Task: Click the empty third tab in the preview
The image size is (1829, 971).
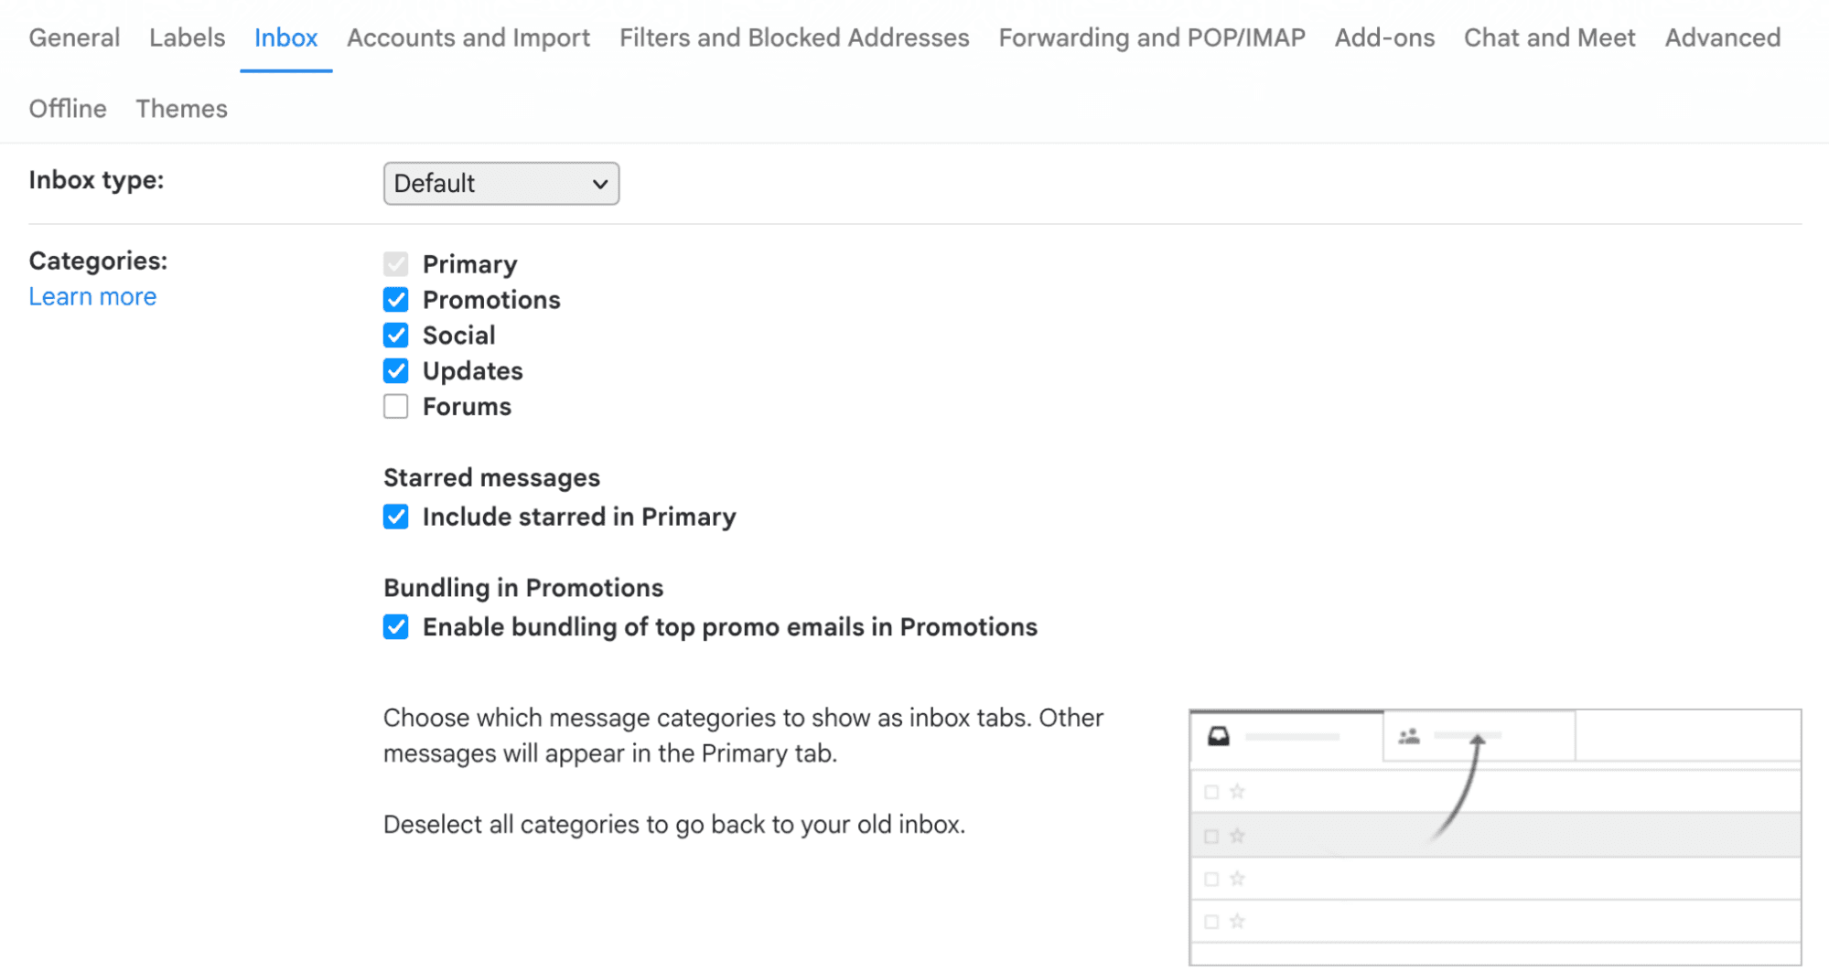Action: (1688, 736)
